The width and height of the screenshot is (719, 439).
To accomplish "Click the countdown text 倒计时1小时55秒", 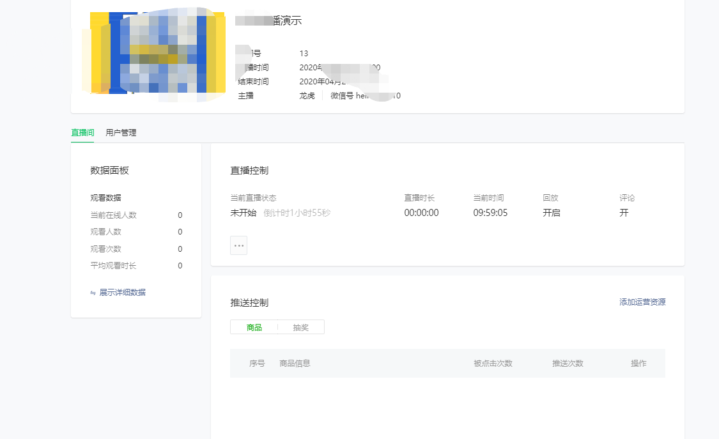I will (x=297, y=213).
